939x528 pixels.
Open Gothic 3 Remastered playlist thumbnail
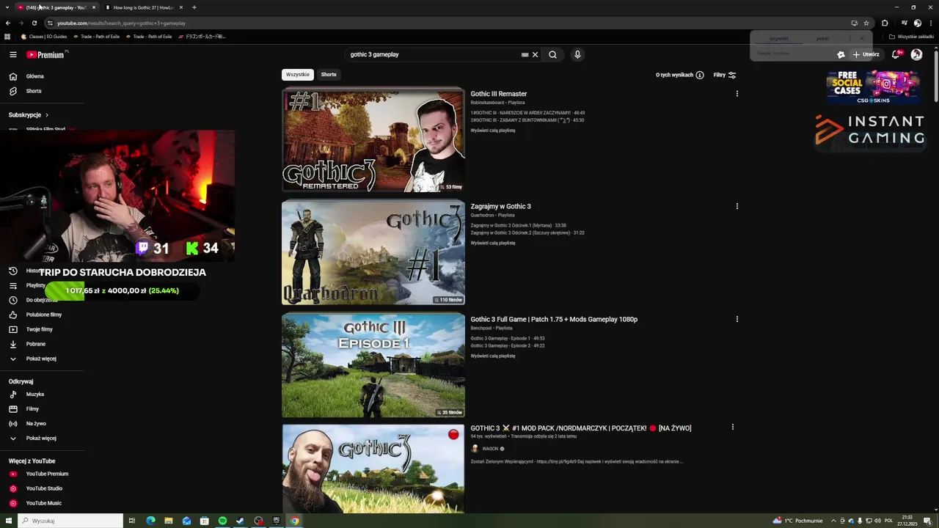pyautogui.click(x=373, y=139)
